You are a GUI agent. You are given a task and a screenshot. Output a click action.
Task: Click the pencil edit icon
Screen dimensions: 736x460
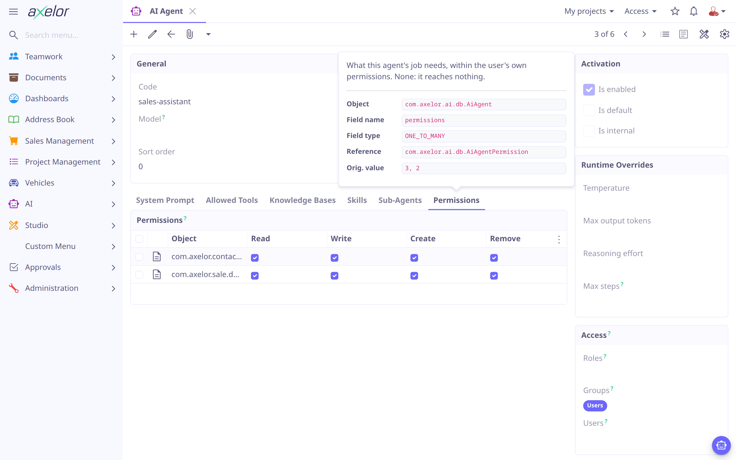152,34
